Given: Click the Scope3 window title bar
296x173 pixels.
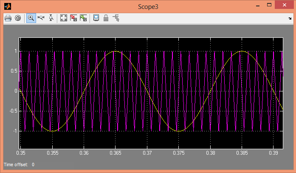Looking at the screenshot, I should coord(148,6).
